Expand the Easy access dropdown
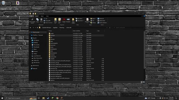 pos(80,21)
